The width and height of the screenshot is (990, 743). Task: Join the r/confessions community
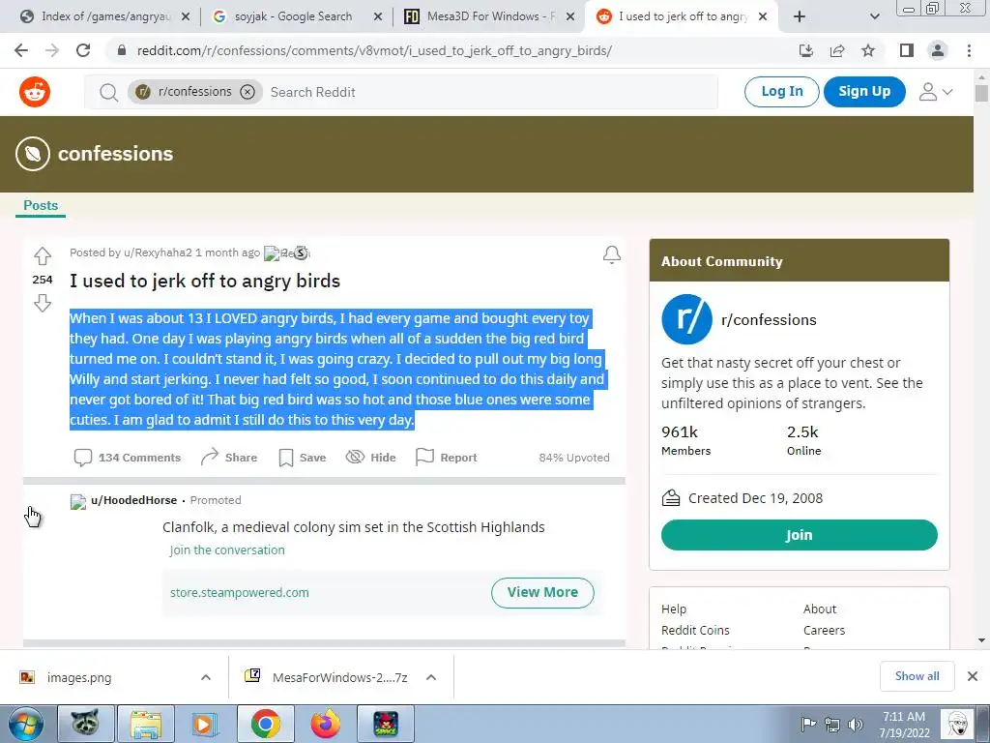(799, 535)
